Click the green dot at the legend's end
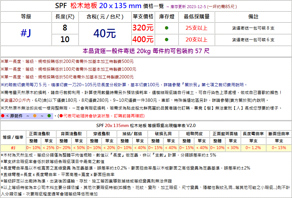This screenshot has width=292, height=198. coord(49,116)
